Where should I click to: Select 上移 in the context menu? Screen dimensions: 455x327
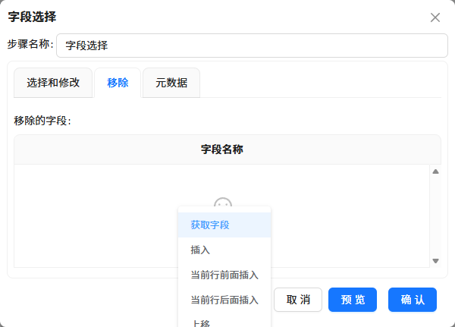pos(224,321)
